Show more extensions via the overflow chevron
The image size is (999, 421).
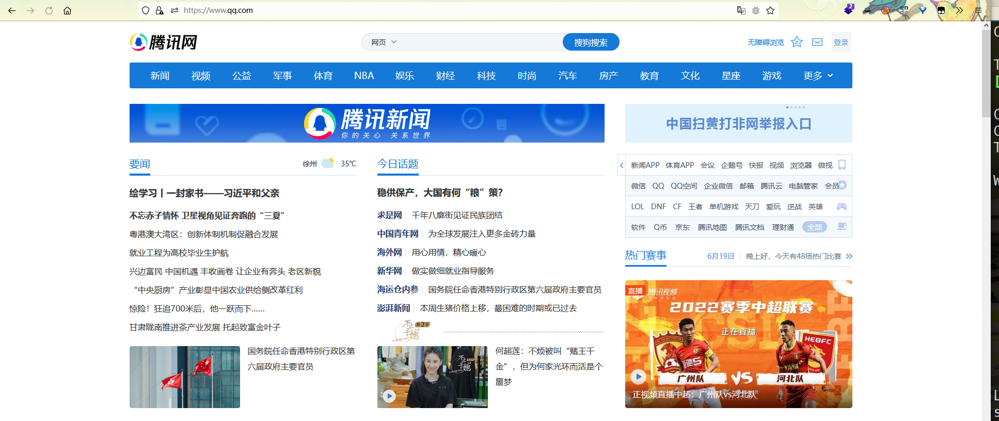[x=959, y=10]
